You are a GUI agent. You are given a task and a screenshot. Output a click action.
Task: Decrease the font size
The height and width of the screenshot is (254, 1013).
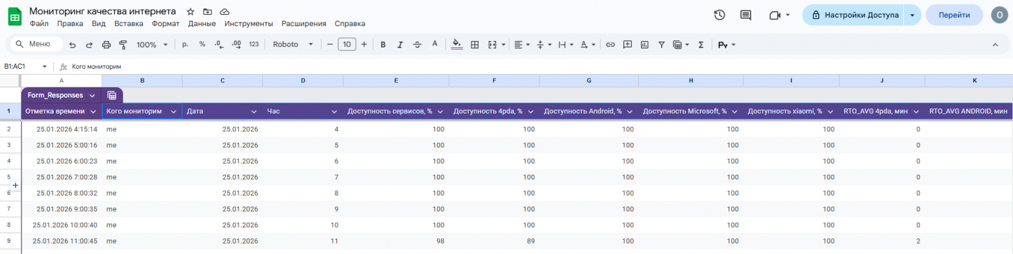(330, 45)
